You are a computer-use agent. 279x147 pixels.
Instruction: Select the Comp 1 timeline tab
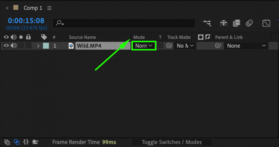pos(32,8)
